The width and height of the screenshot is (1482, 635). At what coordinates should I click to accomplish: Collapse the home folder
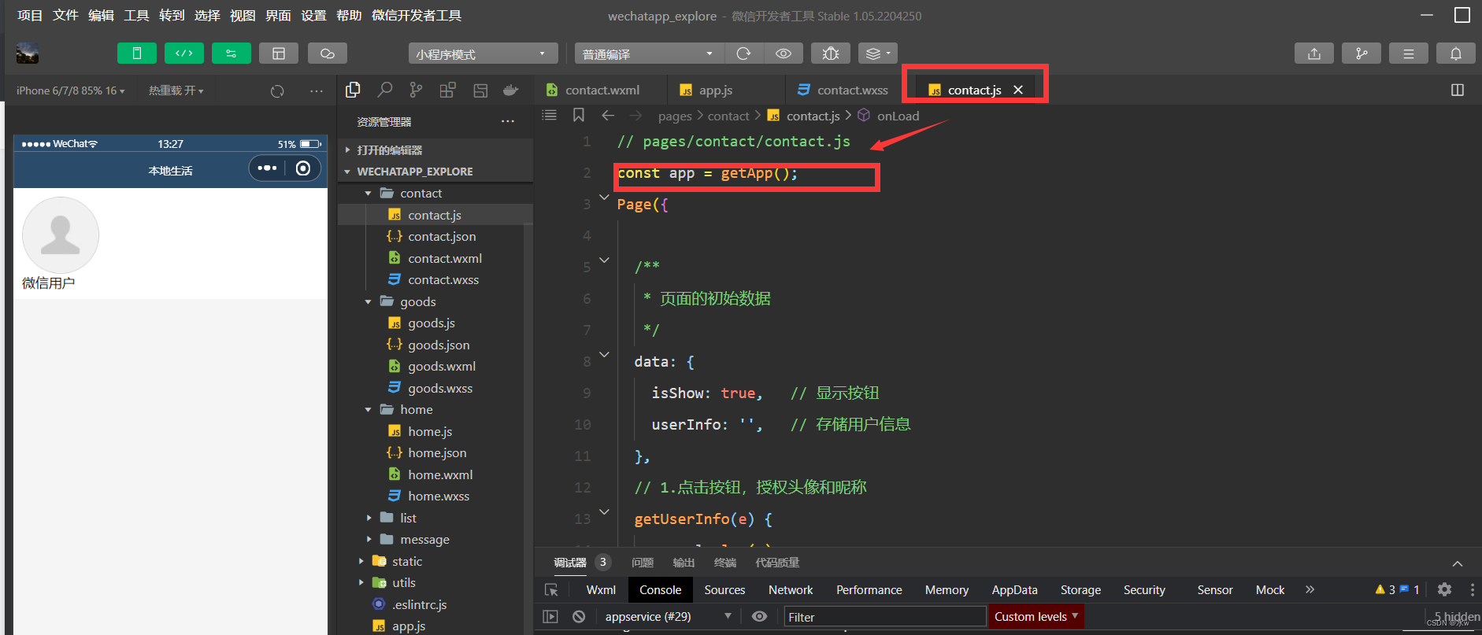(435, 409)
